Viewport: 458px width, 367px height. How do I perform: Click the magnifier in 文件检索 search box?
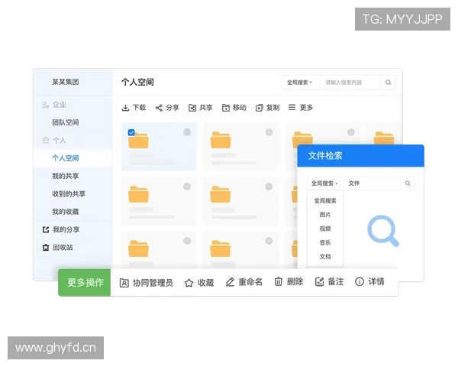click(408, 183)
